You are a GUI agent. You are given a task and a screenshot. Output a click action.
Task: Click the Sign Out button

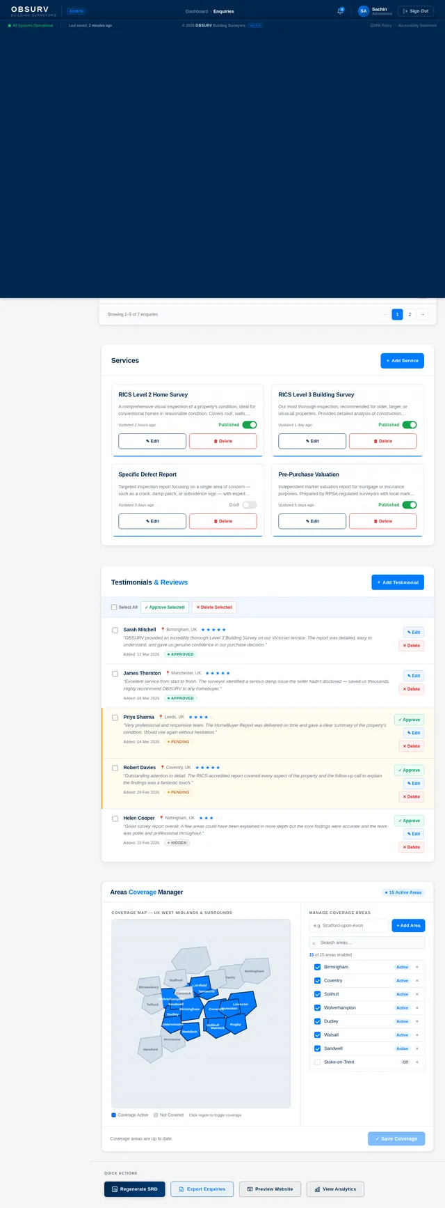pos(416,11)
